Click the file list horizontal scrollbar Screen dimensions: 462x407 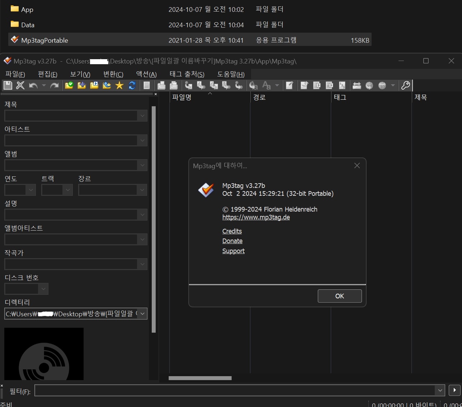click(x=200, y=378)
